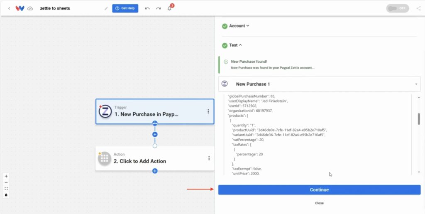Fit the canvas to view
425x214 pixels.
(6, 189)
